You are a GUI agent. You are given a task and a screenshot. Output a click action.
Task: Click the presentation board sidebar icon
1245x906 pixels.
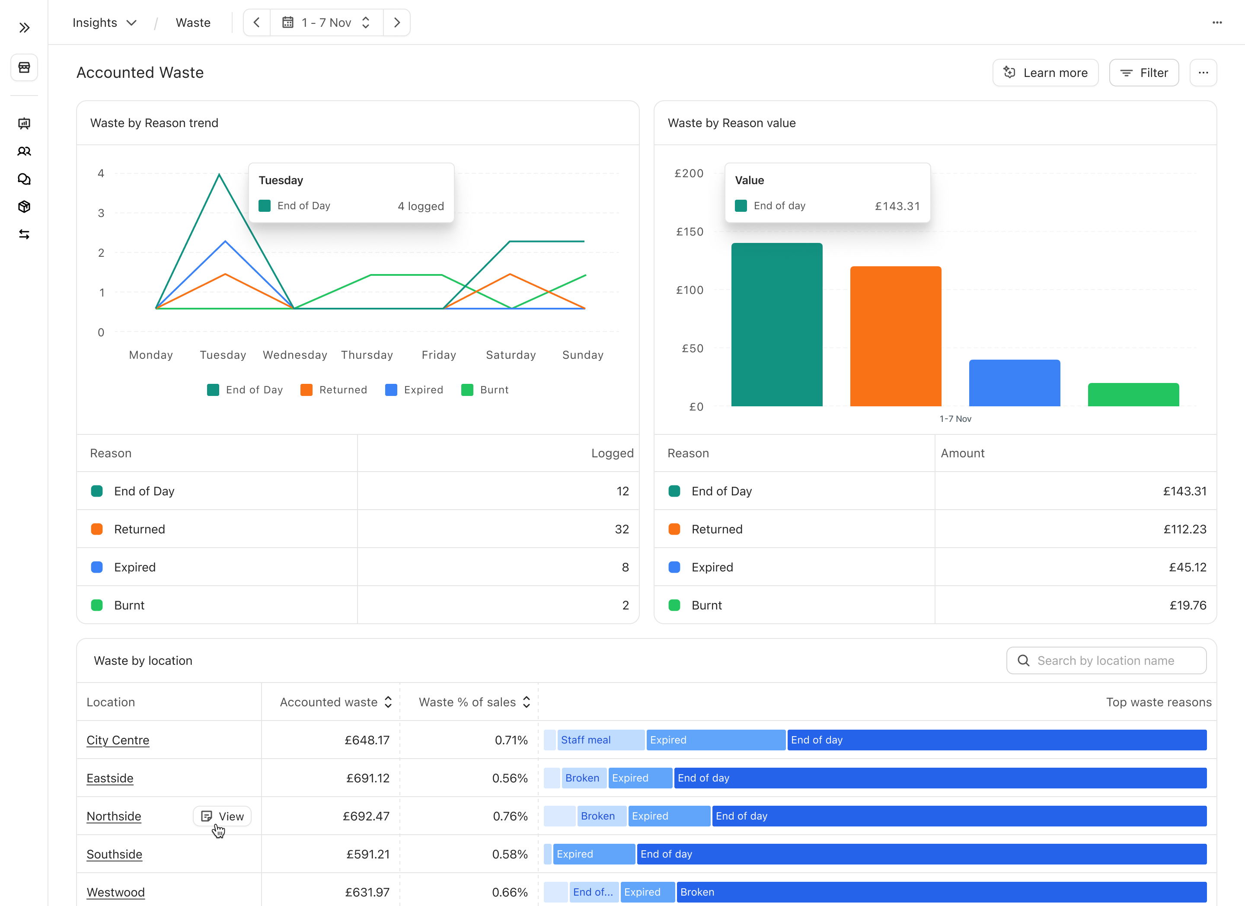coord(24,124)
